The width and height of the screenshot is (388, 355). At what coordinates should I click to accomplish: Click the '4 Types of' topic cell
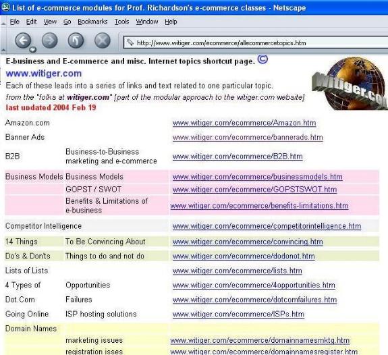click(23, 285)
